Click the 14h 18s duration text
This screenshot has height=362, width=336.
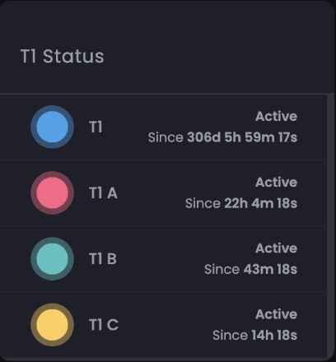pos(274,335)
